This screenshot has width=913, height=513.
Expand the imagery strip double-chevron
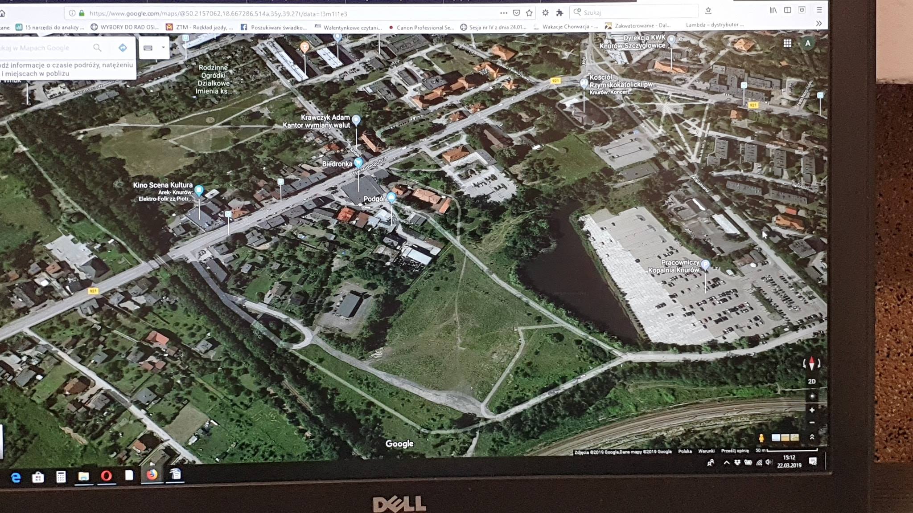click(x=812, y=437)
